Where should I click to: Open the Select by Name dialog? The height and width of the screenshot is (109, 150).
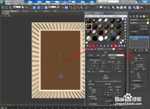27,7
